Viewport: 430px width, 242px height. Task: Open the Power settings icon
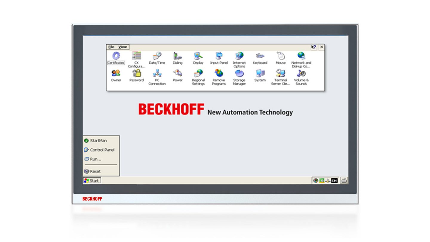tap(177, 75)
